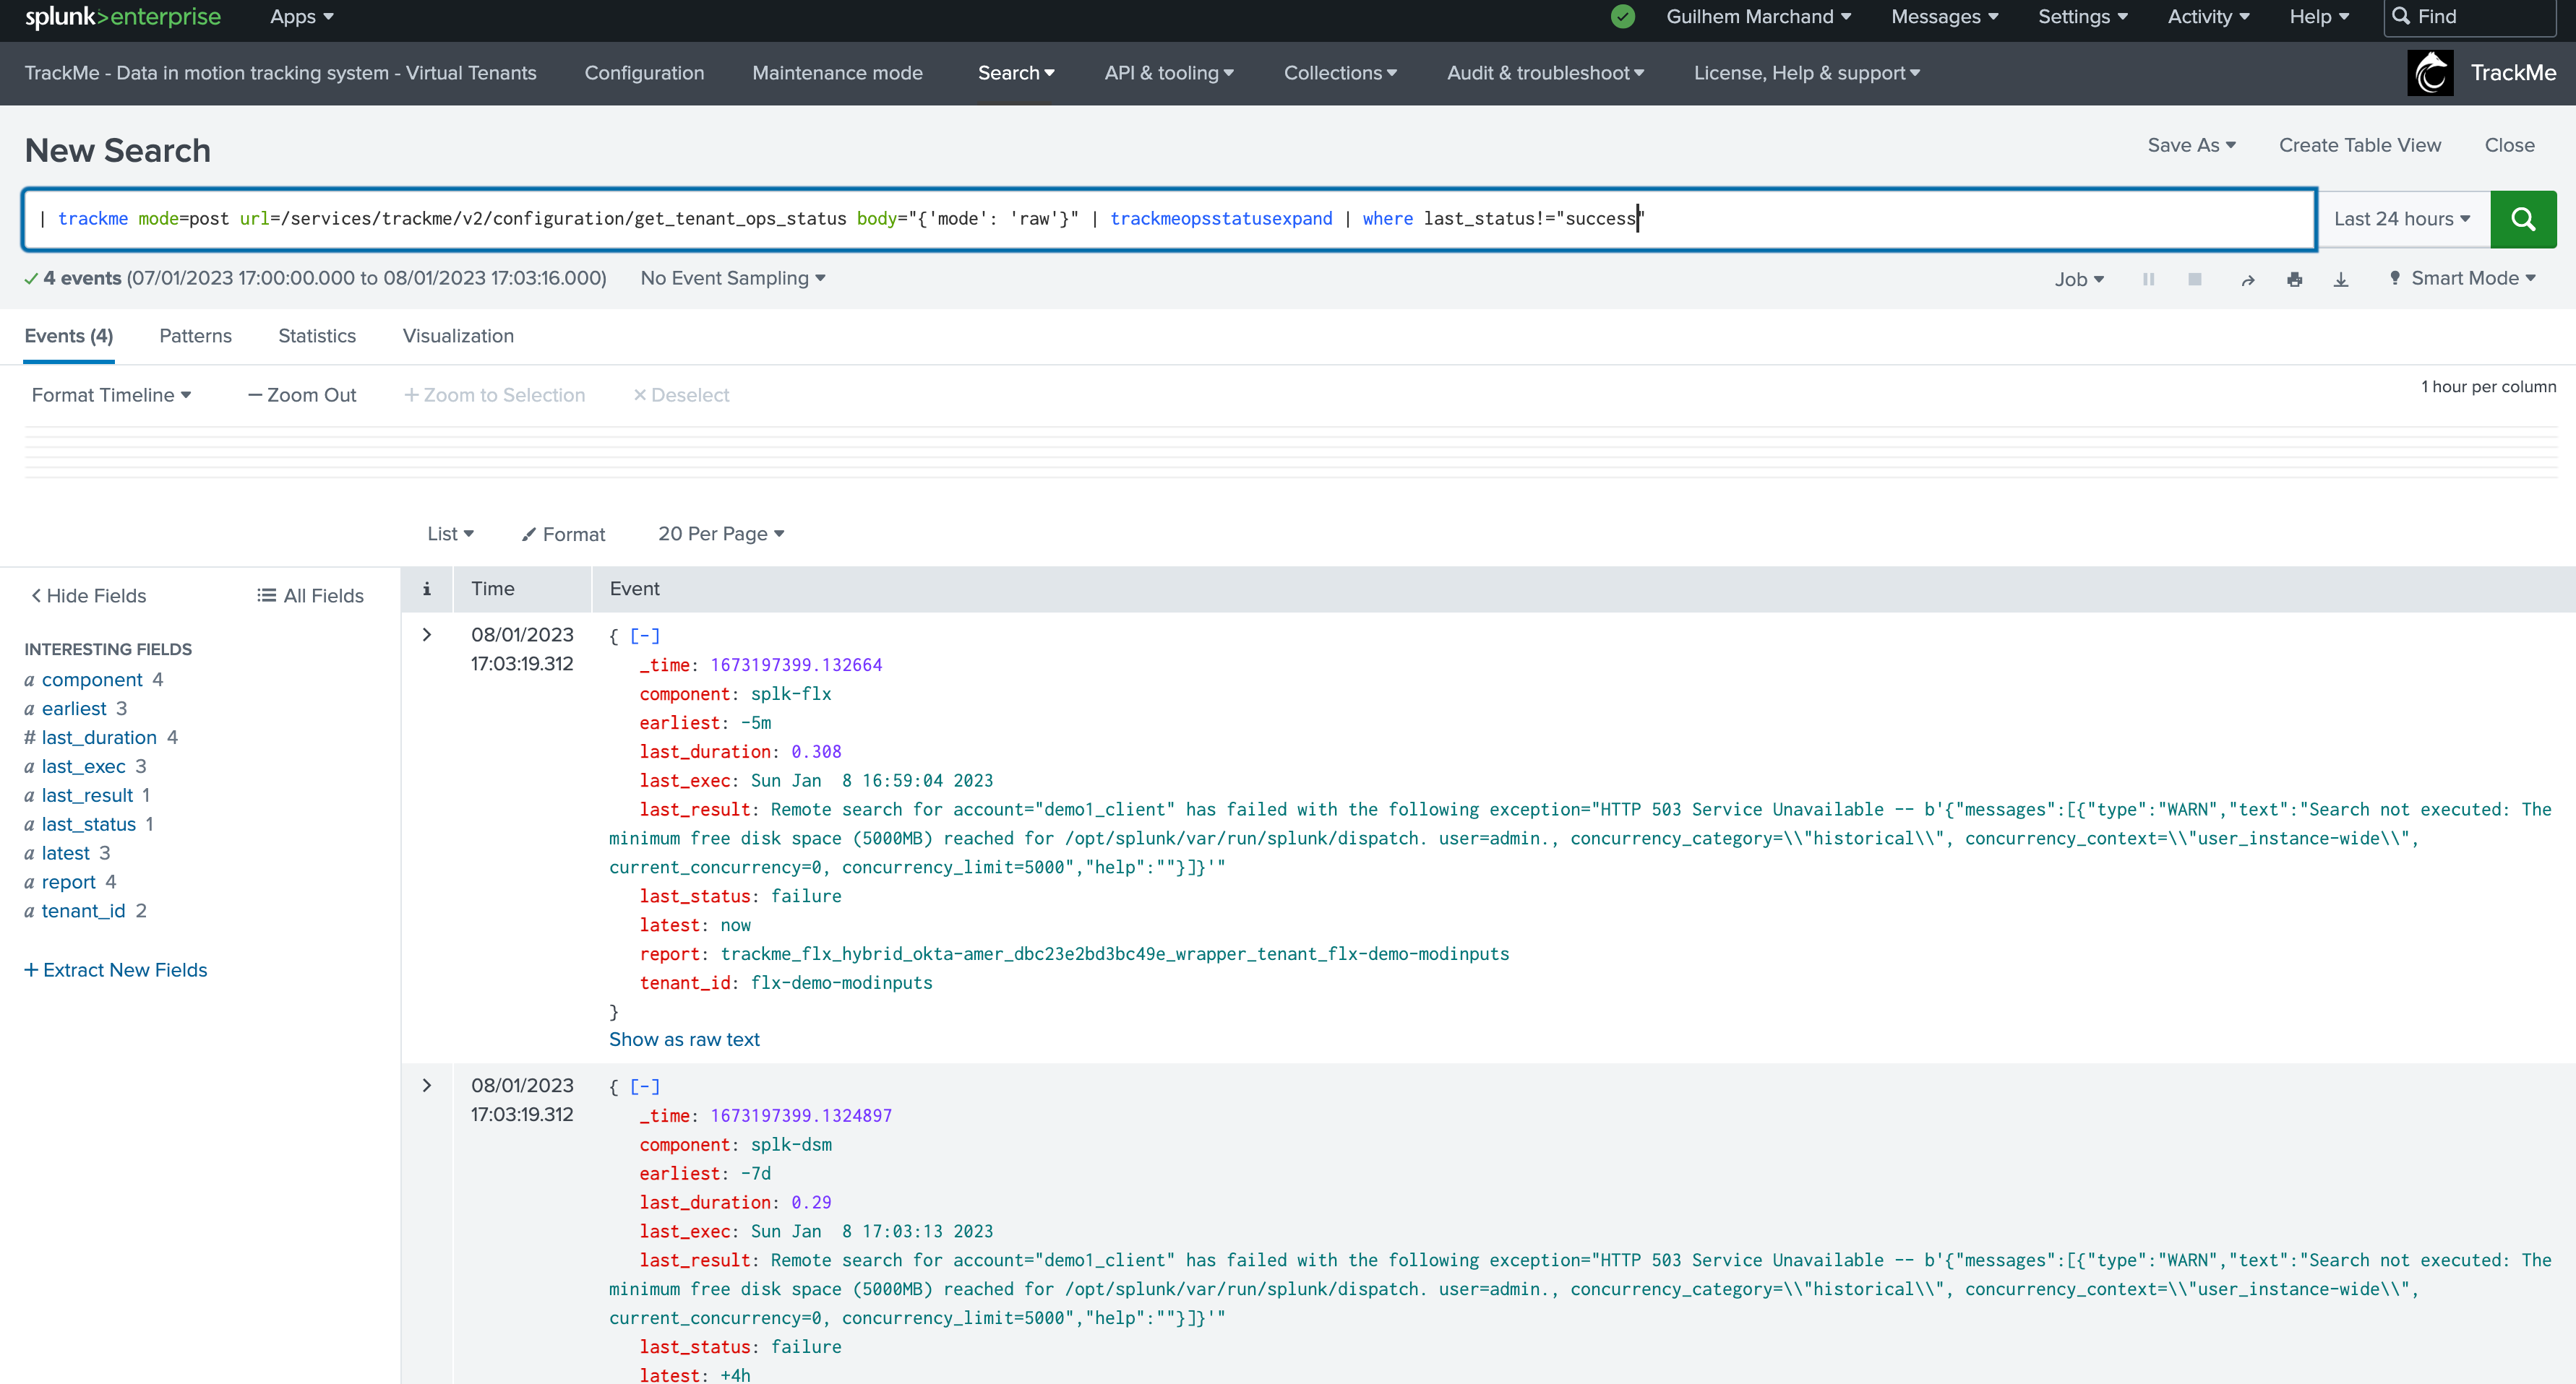2576x1384 pixels.
Task: Open the No Event Sampling dropdown
Action: tap(733, 279)
